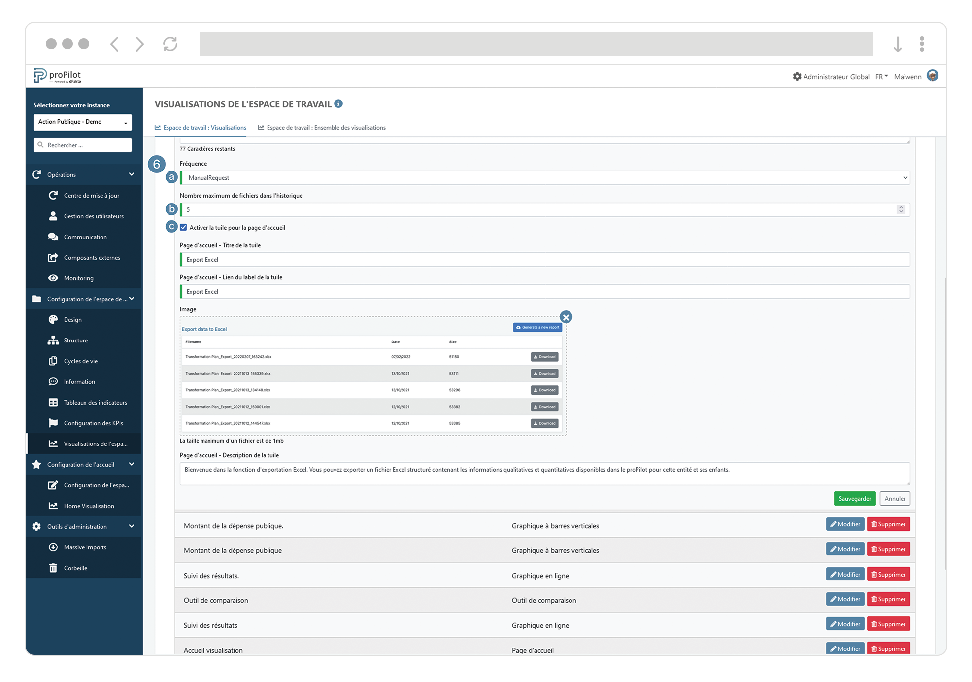Click the history file count stepper arrows

point(901,209)
